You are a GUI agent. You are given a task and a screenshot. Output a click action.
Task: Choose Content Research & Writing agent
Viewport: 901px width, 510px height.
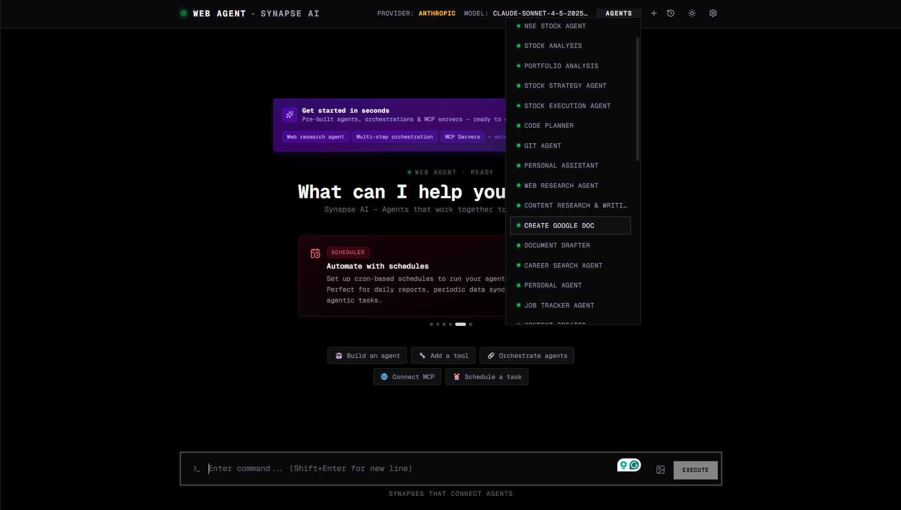(x=570, y=205)
